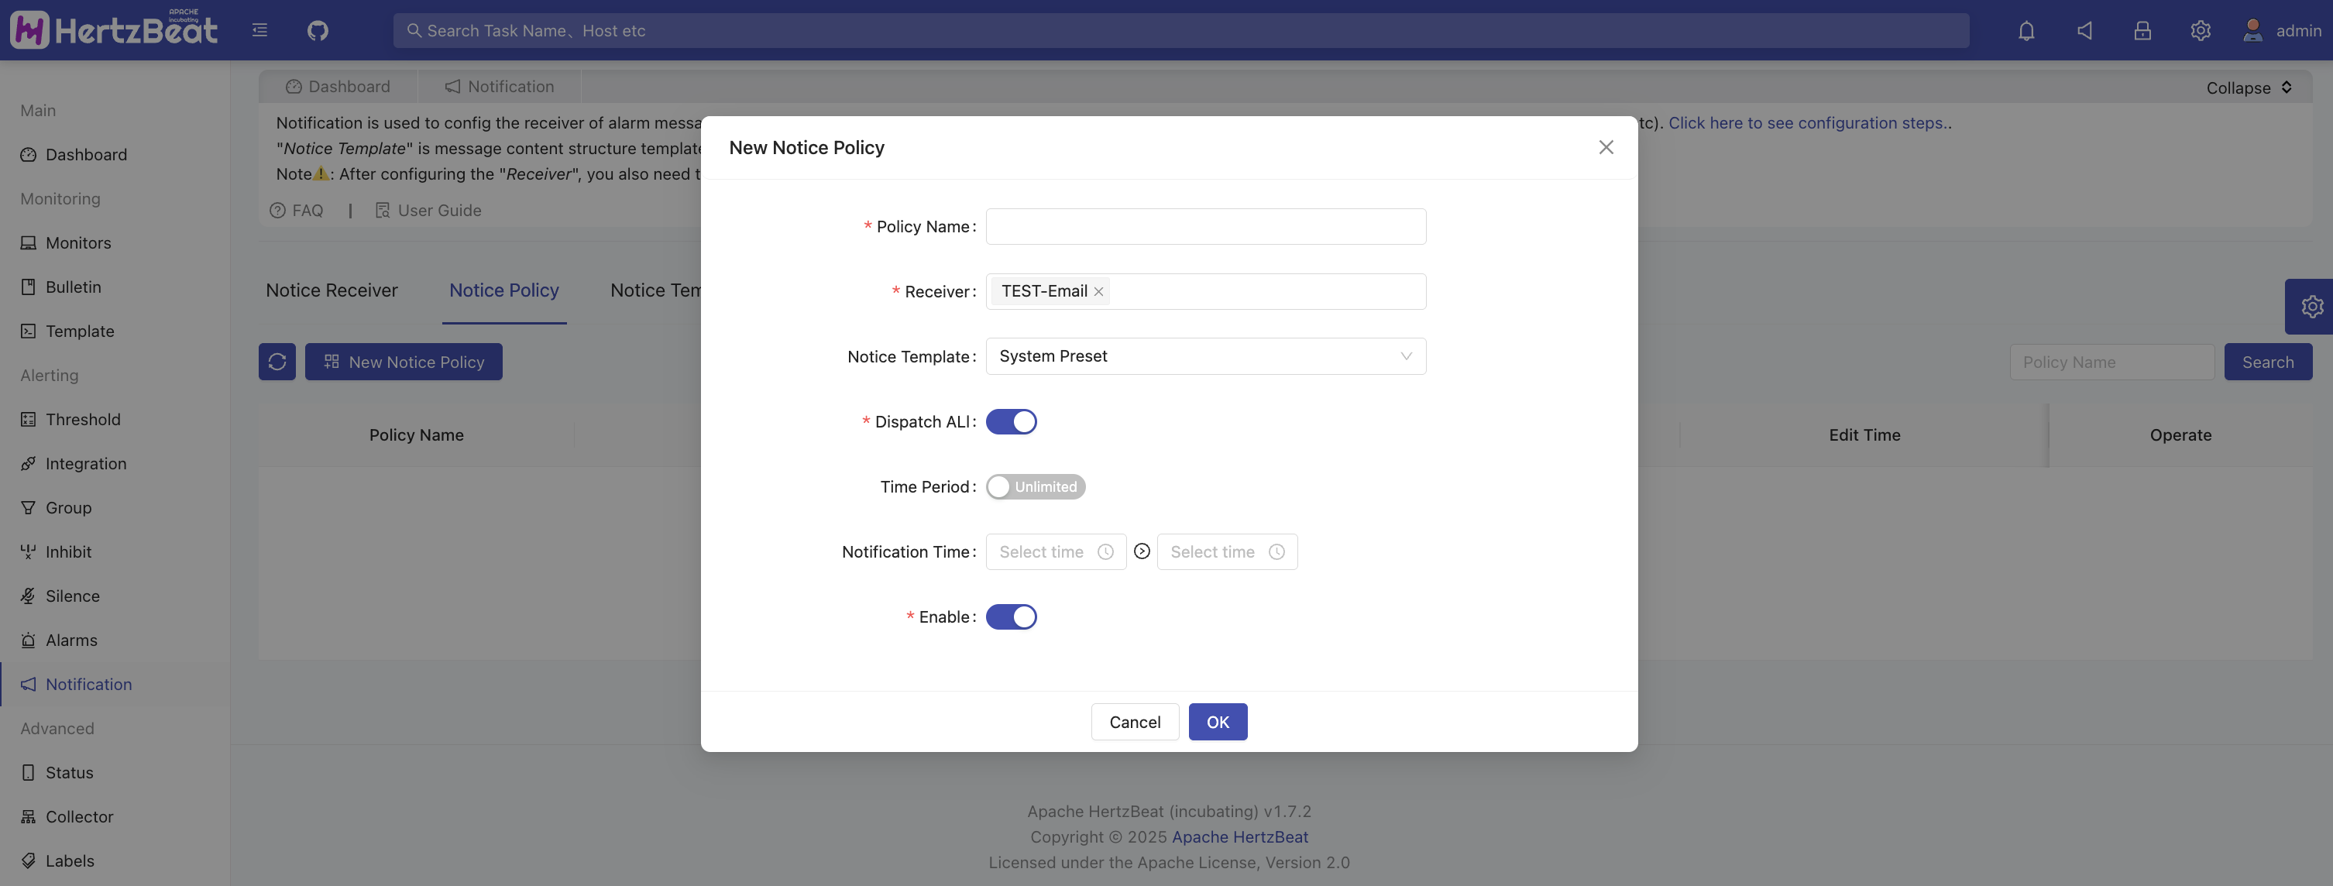Open the Apache HertzBeat footer link

1239,837
